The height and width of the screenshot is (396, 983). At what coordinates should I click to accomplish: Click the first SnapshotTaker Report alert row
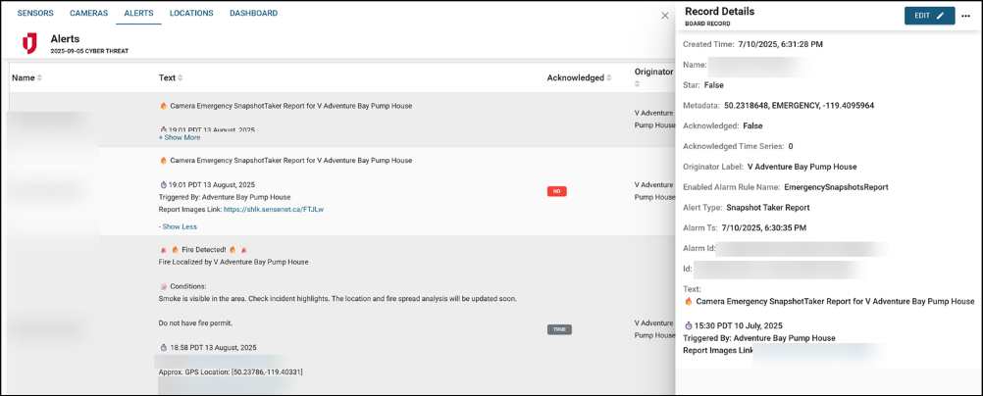290,106
